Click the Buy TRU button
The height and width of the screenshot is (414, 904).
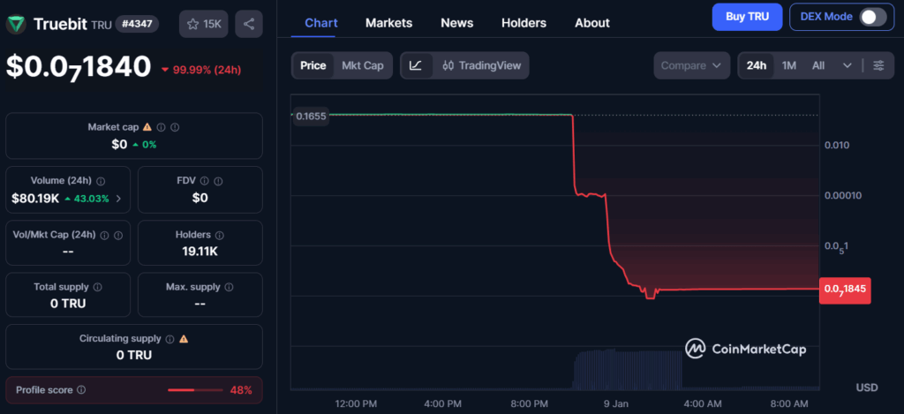pyautogui.click(x=747, y=17)
